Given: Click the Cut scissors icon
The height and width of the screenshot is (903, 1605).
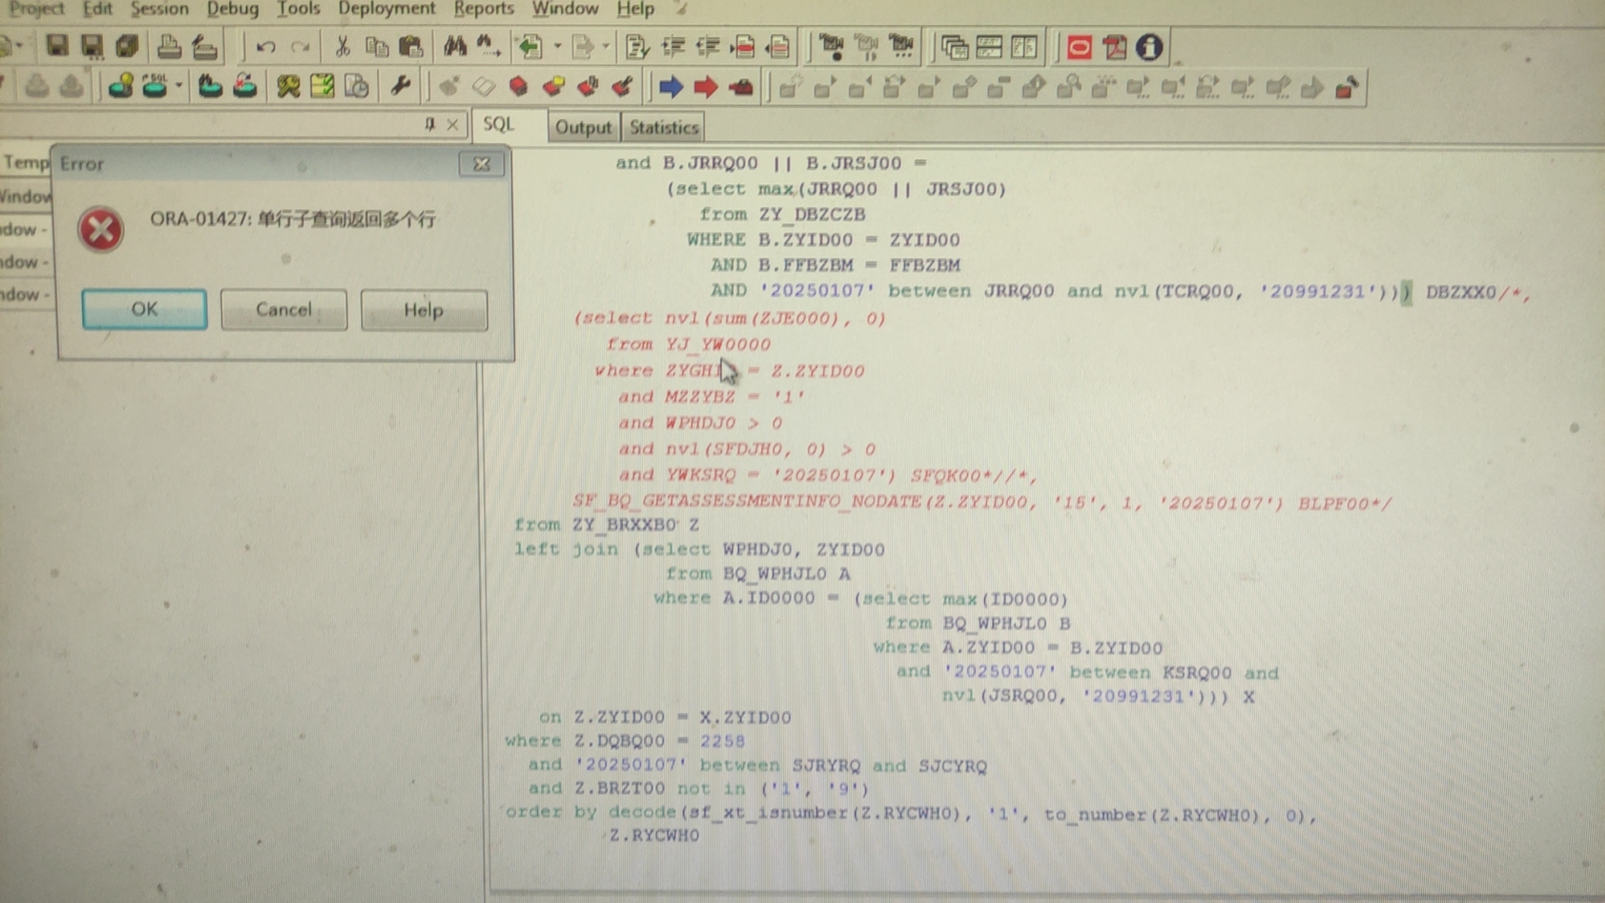Looking at the screenshot, I should coord(342,47).
